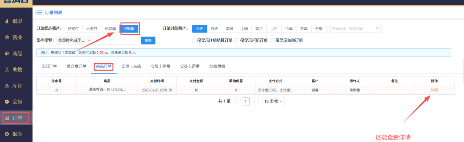
Task: Select 昨天 time filter
Action: click(x=214, y=29)
